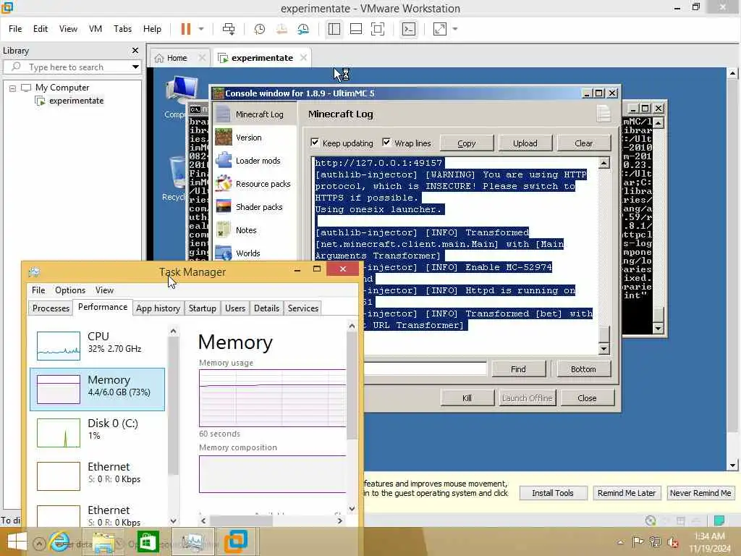Click the Upload log button

coord(525,143)
